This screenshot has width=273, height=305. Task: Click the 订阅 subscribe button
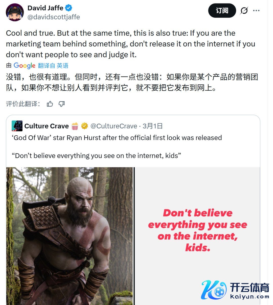pos(222,11)
